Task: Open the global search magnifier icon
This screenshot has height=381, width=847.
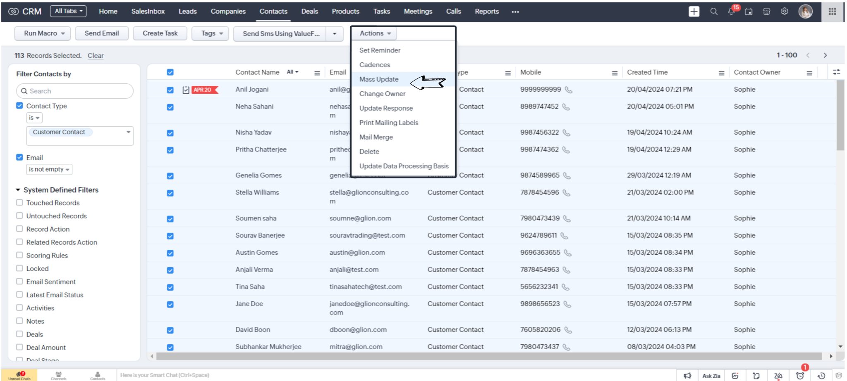Action: 714,12
